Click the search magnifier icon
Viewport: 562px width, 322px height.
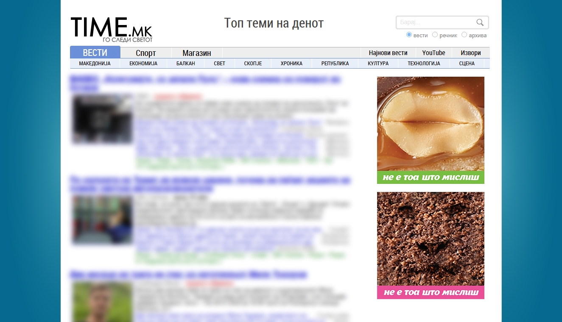coord(480,22)
